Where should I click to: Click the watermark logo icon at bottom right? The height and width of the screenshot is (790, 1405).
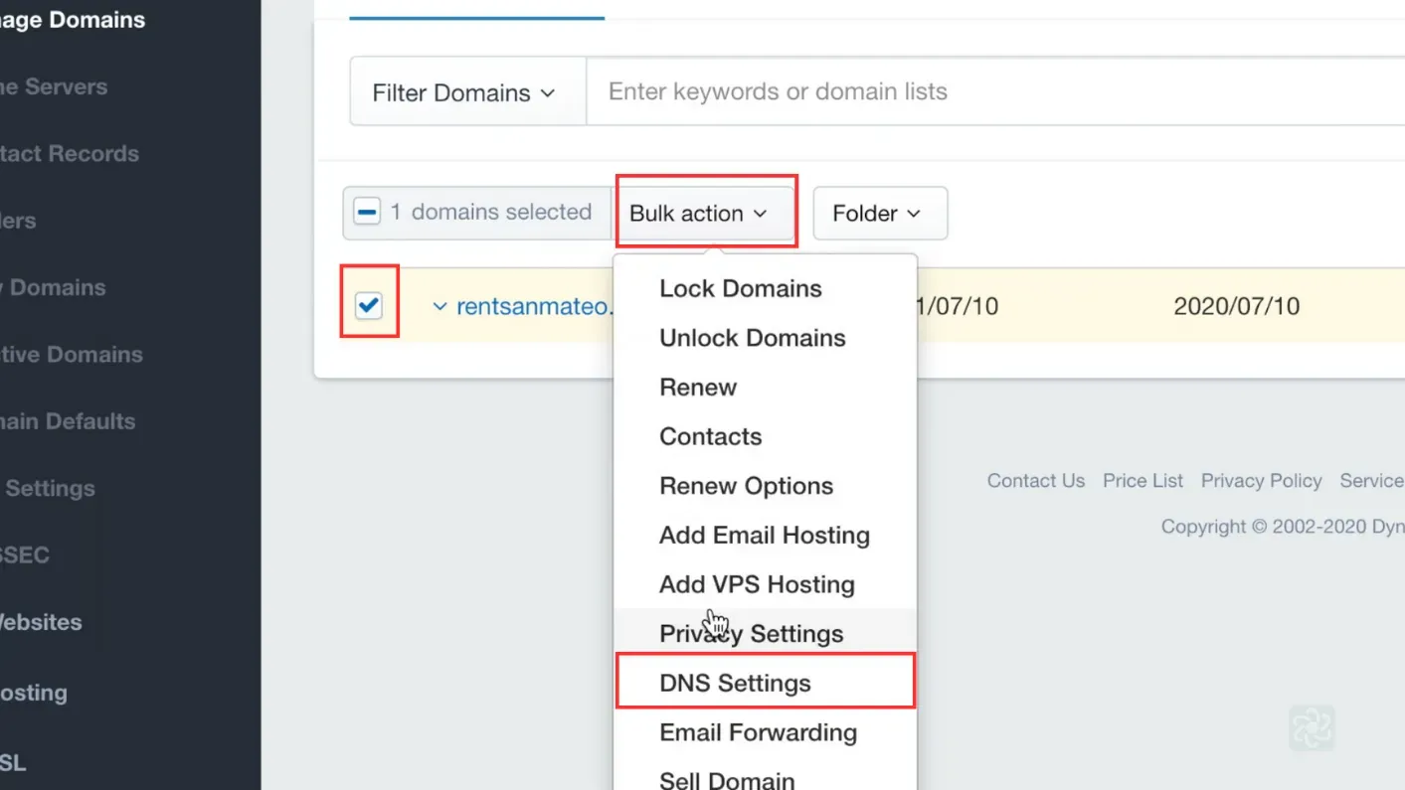1312,727
